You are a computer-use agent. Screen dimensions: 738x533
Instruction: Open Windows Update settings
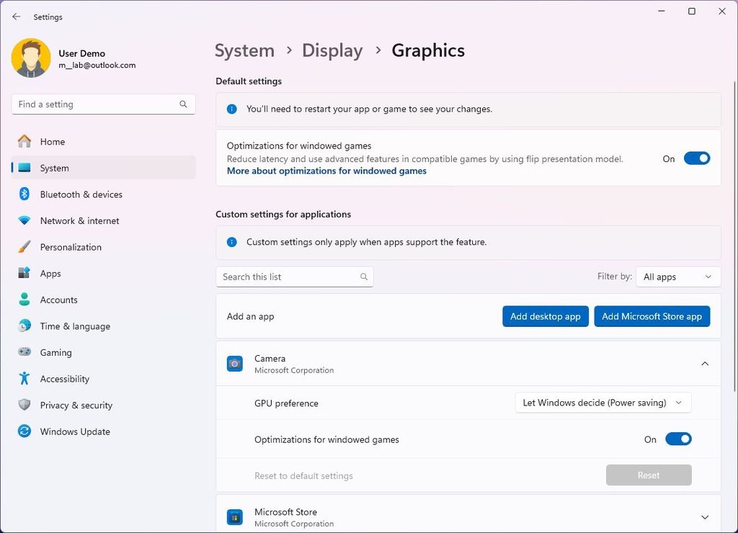74,431
